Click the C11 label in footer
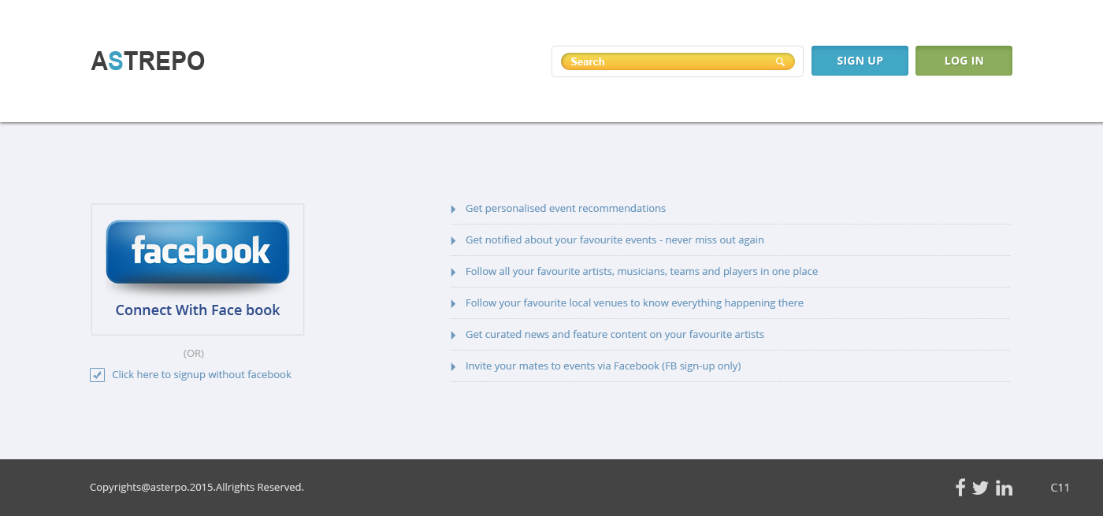 (x=1060, y=488)
